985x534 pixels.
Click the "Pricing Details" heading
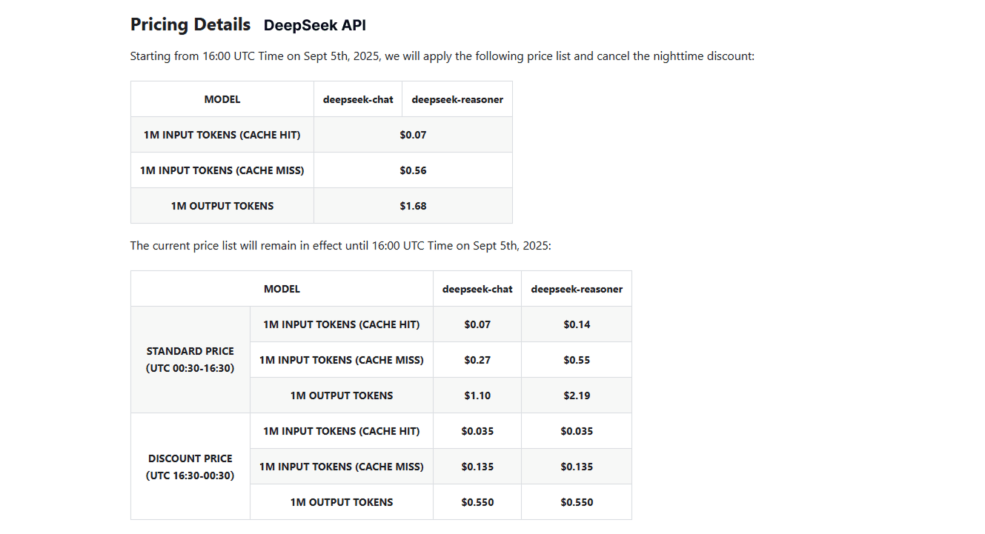click(x=190, y=24)
